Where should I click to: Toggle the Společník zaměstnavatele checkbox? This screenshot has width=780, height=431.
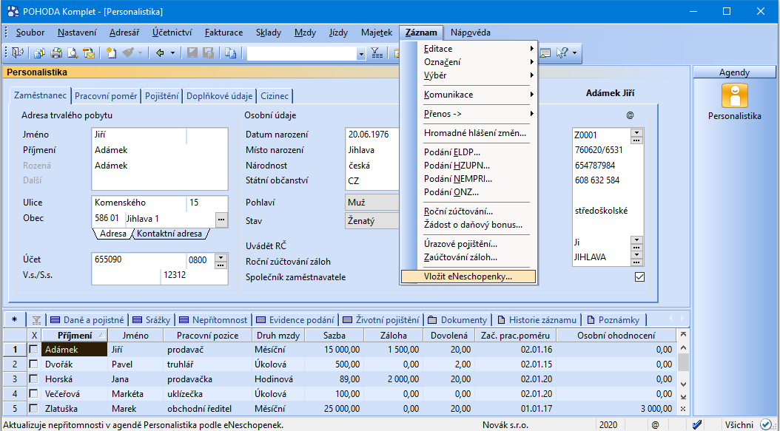(x=639, y=277)
